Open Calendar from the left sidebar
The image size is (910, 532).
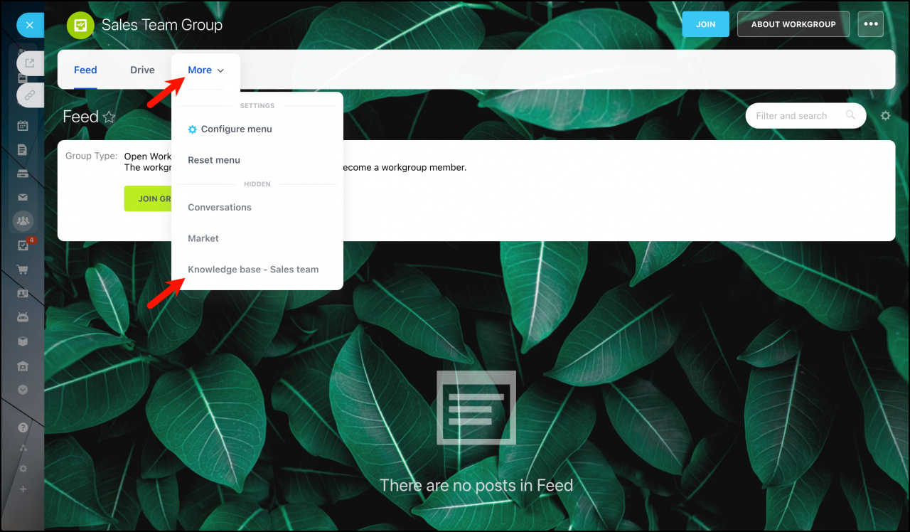pyautogui.click(x=23, y=126)
